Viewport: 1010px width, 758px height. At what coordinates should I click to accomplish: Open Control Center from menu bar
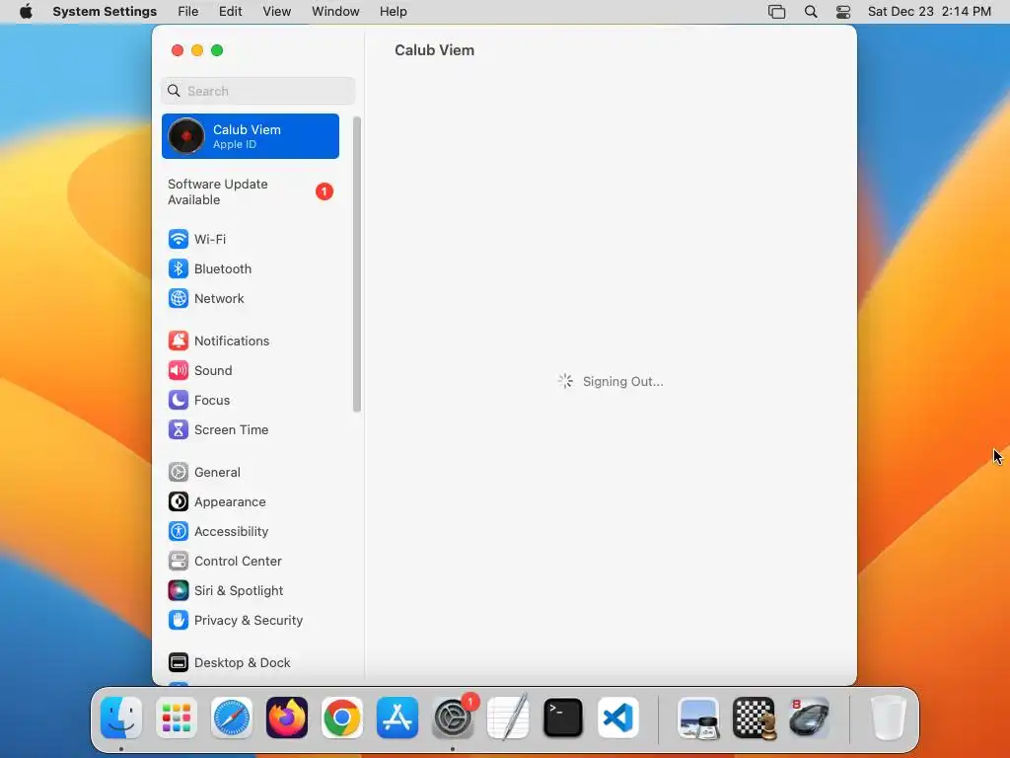pyautogui.click(x=843, y=12)
